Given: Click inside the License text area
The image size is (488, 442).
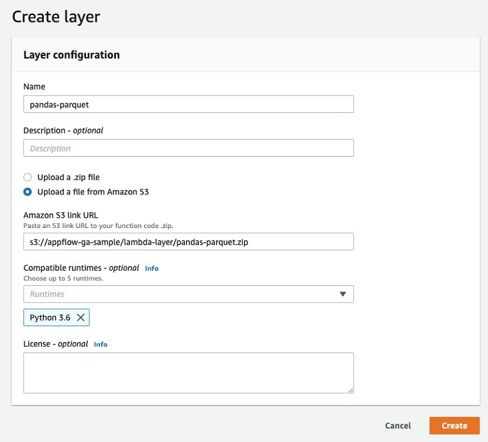Looking at the screenshot, I should coord(188,372).
